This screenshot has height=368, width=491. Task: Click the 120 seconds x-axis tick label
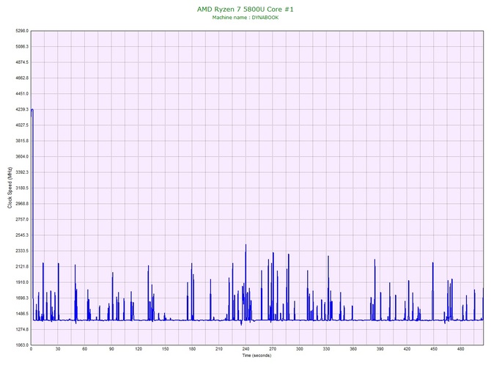point(139,349)
